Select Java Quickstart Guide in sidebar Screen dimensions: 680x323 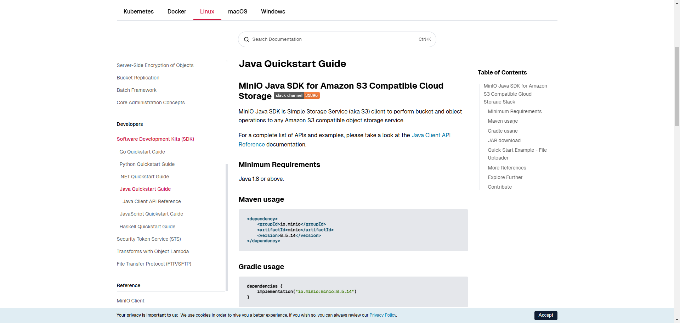click(145, 189)
